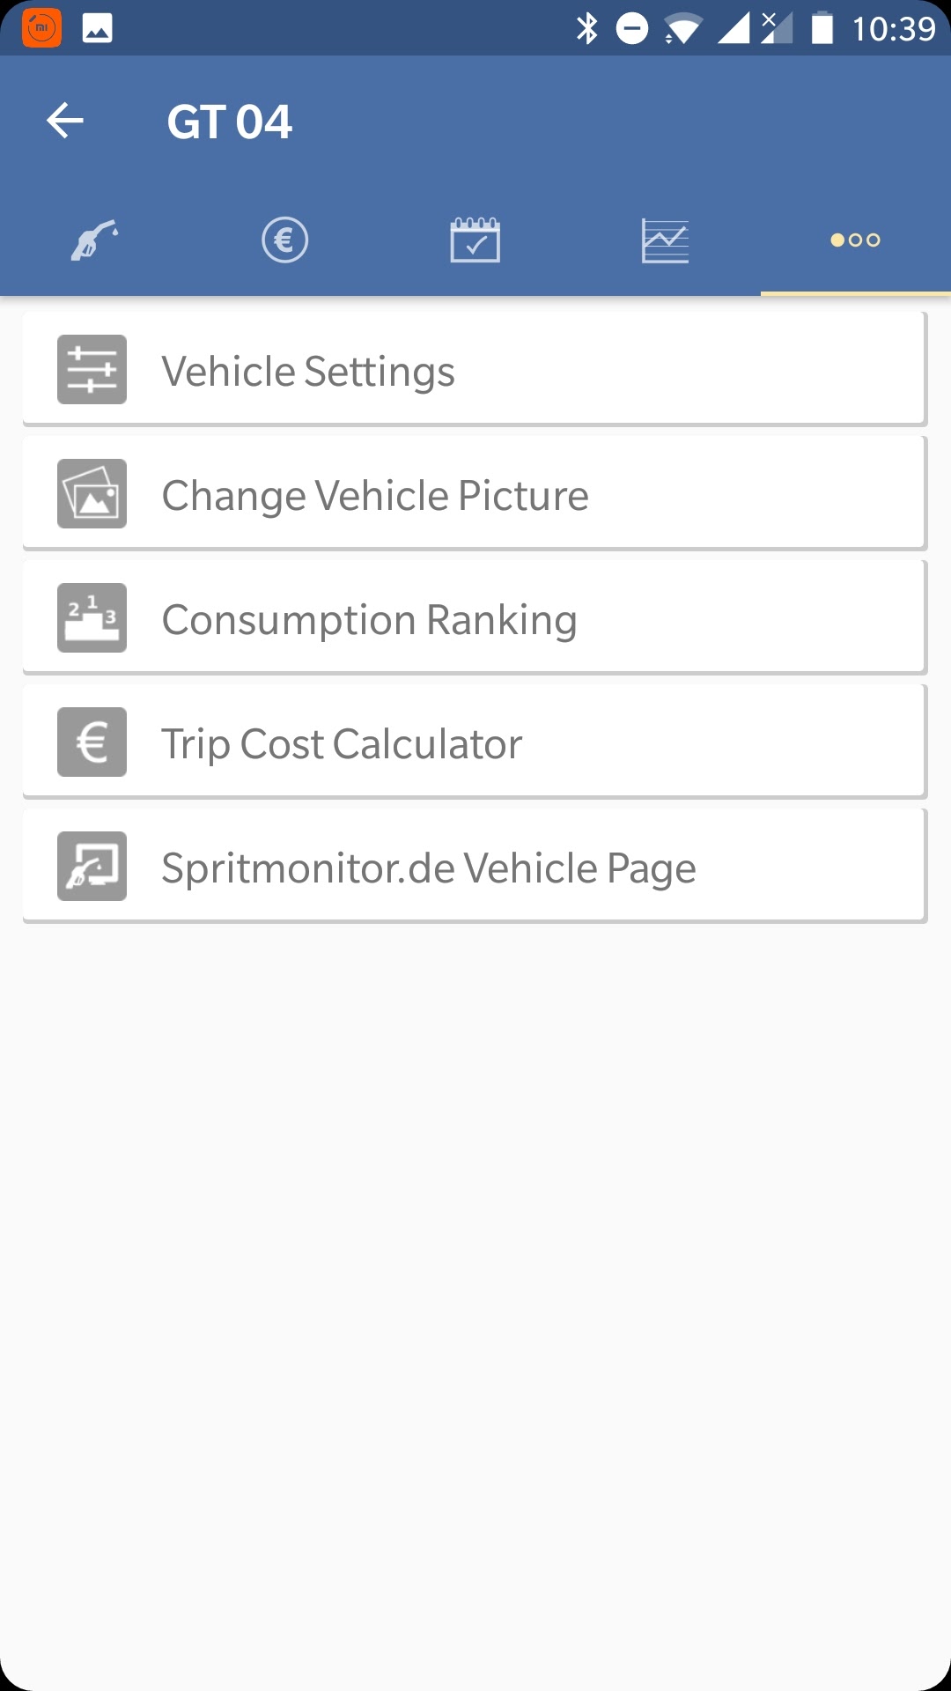Visit Spritmonitor.de Vehicle Page
The height and width of the screenshot is (1691, 951).
pyautogui.click(x=429, y=868)
